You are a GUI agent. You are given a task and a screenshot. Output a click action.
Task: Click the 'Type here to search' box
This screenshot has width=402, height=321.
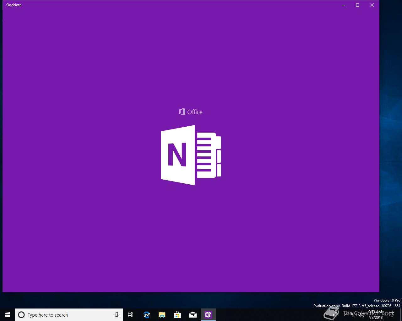tap(69, 315)
